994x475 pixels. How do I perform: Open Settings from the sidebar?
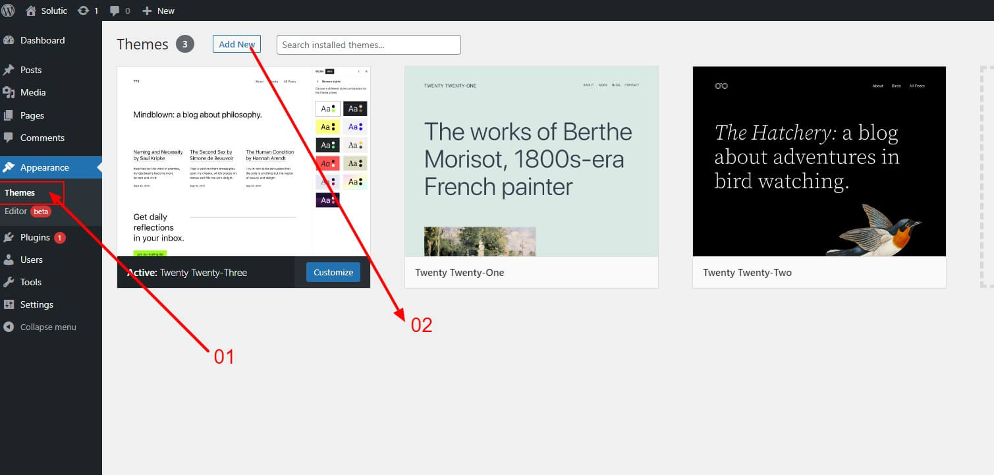(36, 304)
